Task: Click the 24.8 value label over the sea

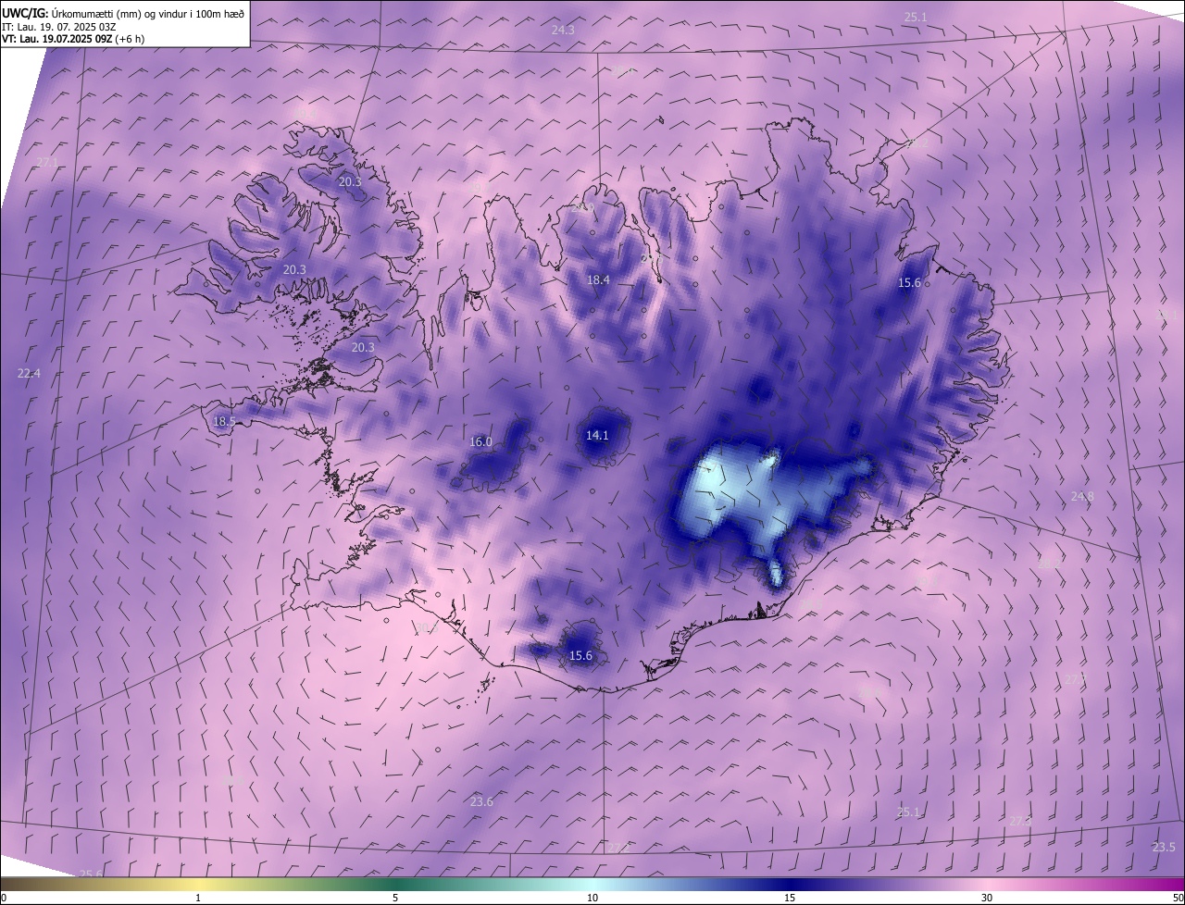Action: pyautogui.click(x=1082, y=496)
